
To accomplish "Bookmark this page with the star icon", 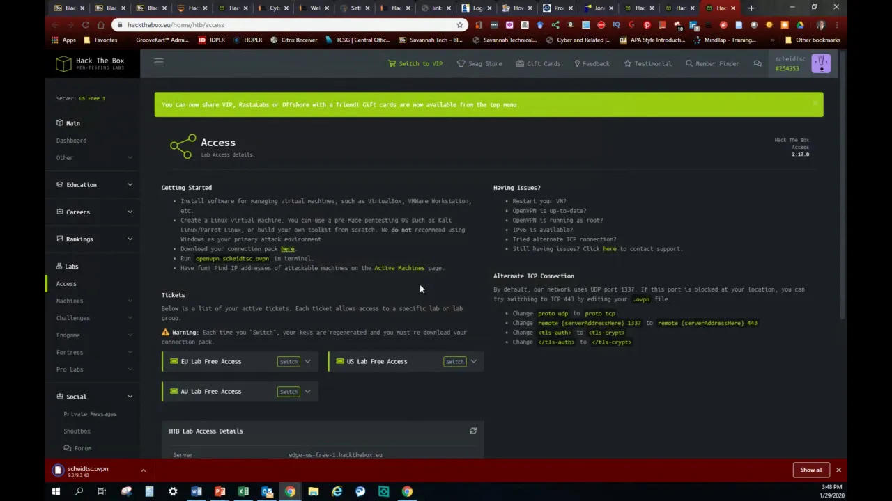I will pyautogui.click(x=459, y=24).
